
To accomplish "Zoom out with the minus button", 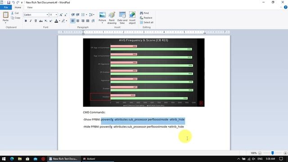I will 260,153.
